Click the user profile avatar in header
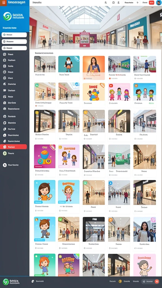Viewport: 162px width, 288px height. 159,3
